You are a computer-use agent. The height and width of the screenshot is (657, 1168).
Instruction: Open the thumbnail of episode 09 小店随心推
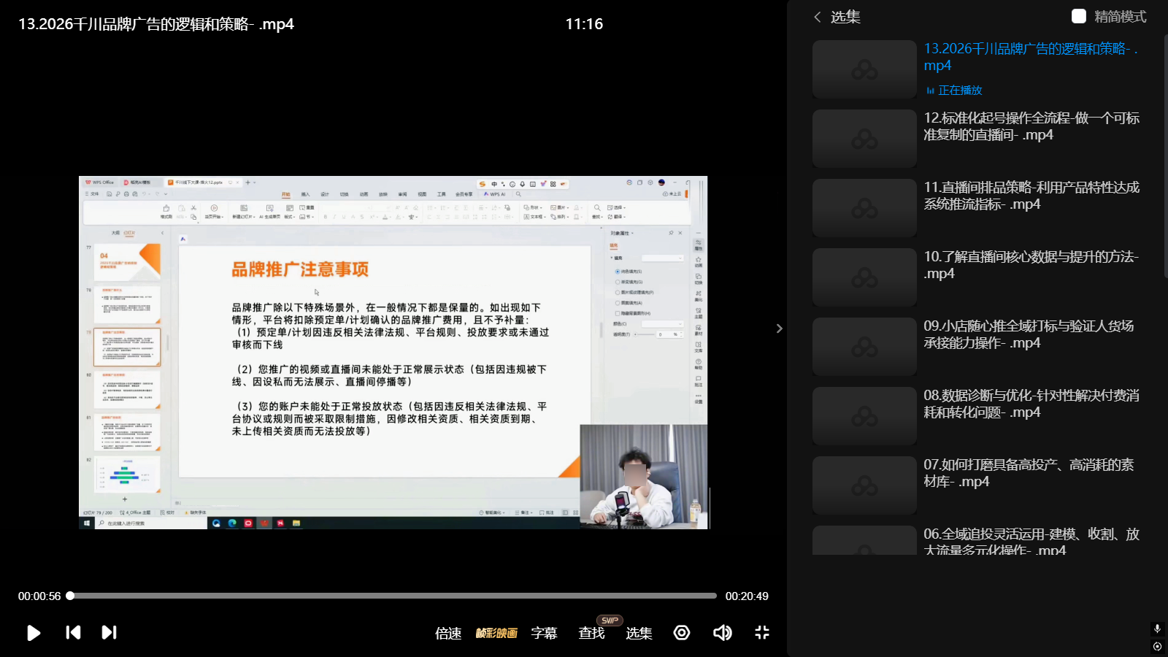[864, 347]
